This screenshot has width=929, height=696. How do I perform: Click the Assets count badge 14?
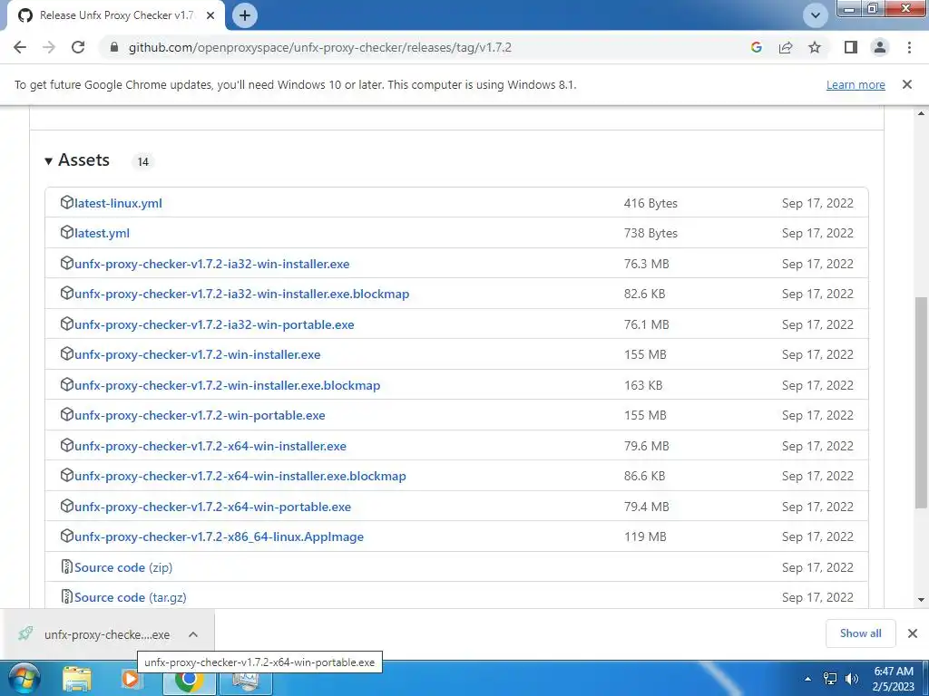pos(142,161)
